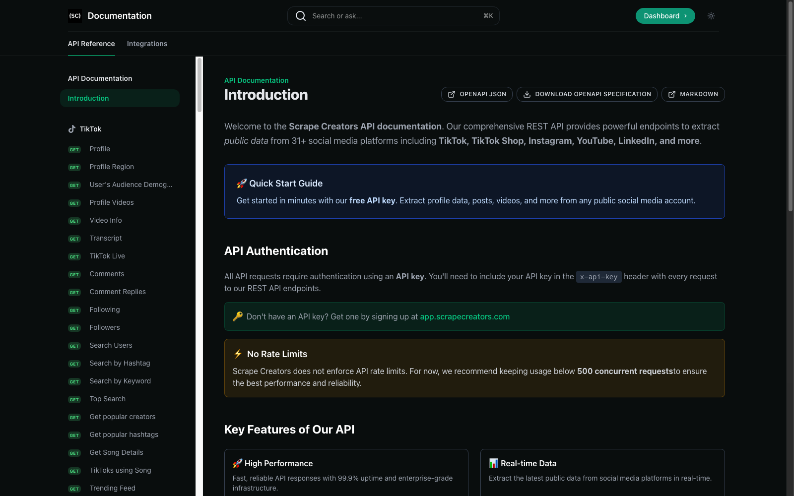Click the Key Features of Our API heading
The height and width of the screenshot is (496, 794).
coord(289,430)
